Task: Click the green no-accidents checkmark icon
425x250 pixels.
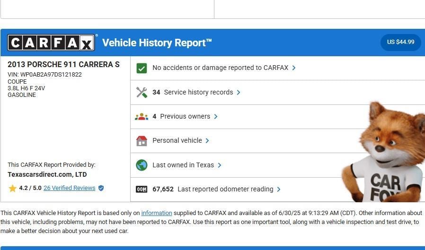Action: coord(142,68)
